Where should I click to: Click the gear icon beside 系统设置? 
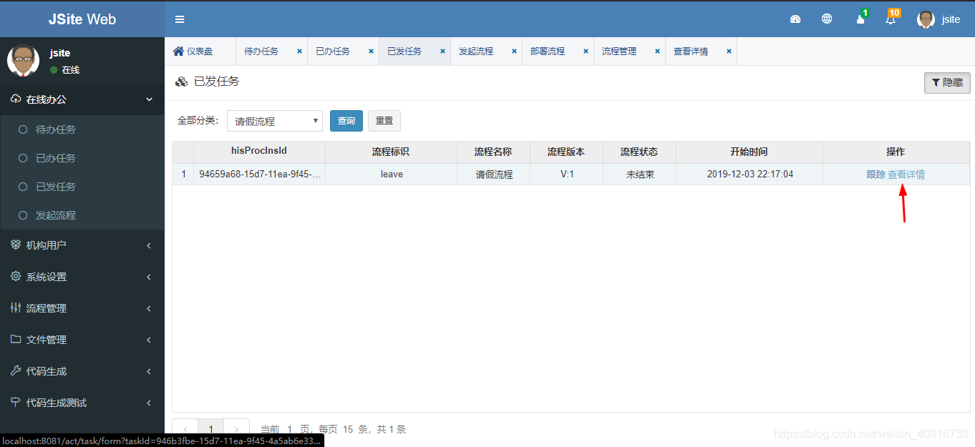(x=16, y=277)
